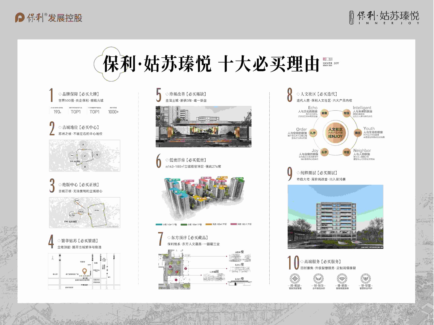The width and height of the screenshot is (434, 325).
Task: Click the 古城地位 circular location map
Action: (85, 156)
